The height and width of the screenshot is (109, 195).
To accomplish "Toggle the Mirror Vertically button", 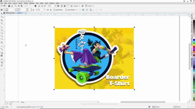I will click(x=51, y=10).
